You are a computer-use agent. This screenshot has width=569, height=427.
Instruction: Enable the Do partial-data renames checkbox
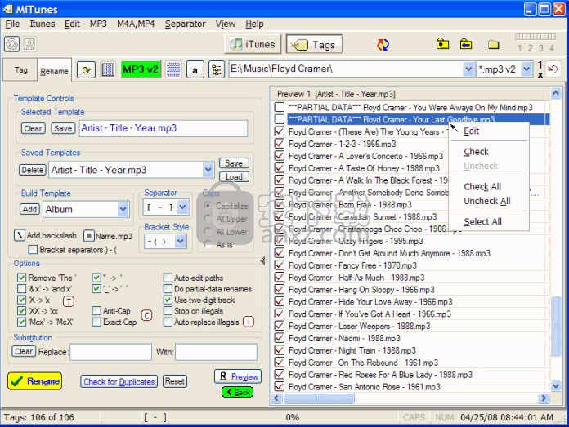[x=168, y=289]
